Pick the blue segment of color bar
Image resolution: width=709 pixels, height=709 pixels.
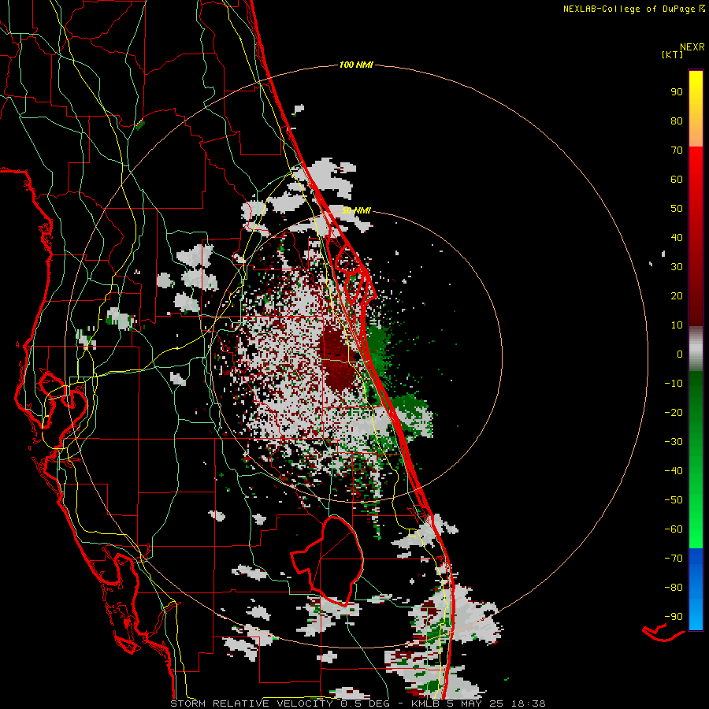(696, 588)
